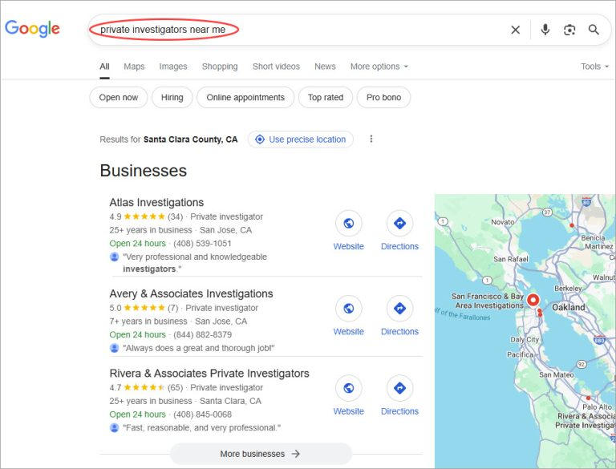The image size is (616, 469).
Task: Expand the More options dropdown
Action: (379, 67)
